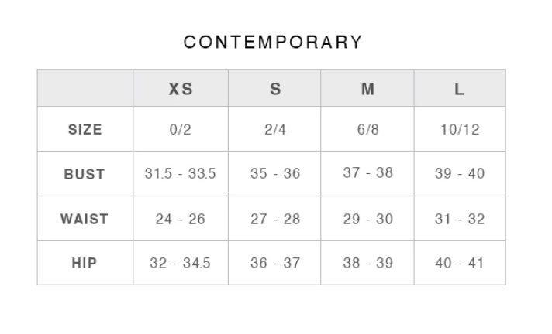Click the 31 - 32 waist cell
The image size is (552, 334).
(x=460, y=219)
